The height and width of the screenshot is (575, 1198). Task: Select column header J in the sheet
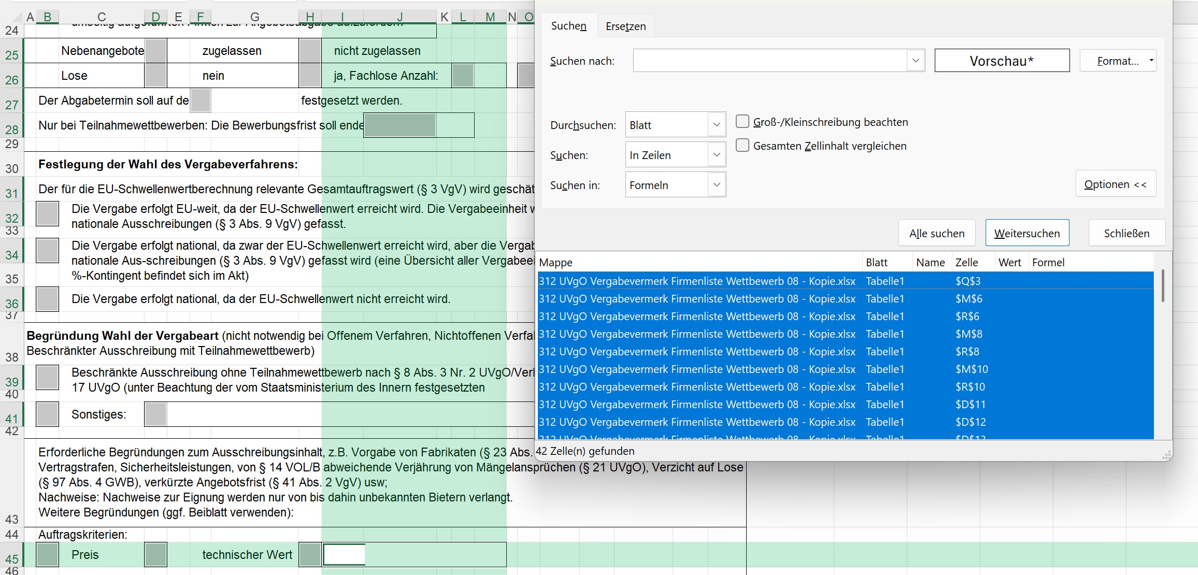(400, 17)
